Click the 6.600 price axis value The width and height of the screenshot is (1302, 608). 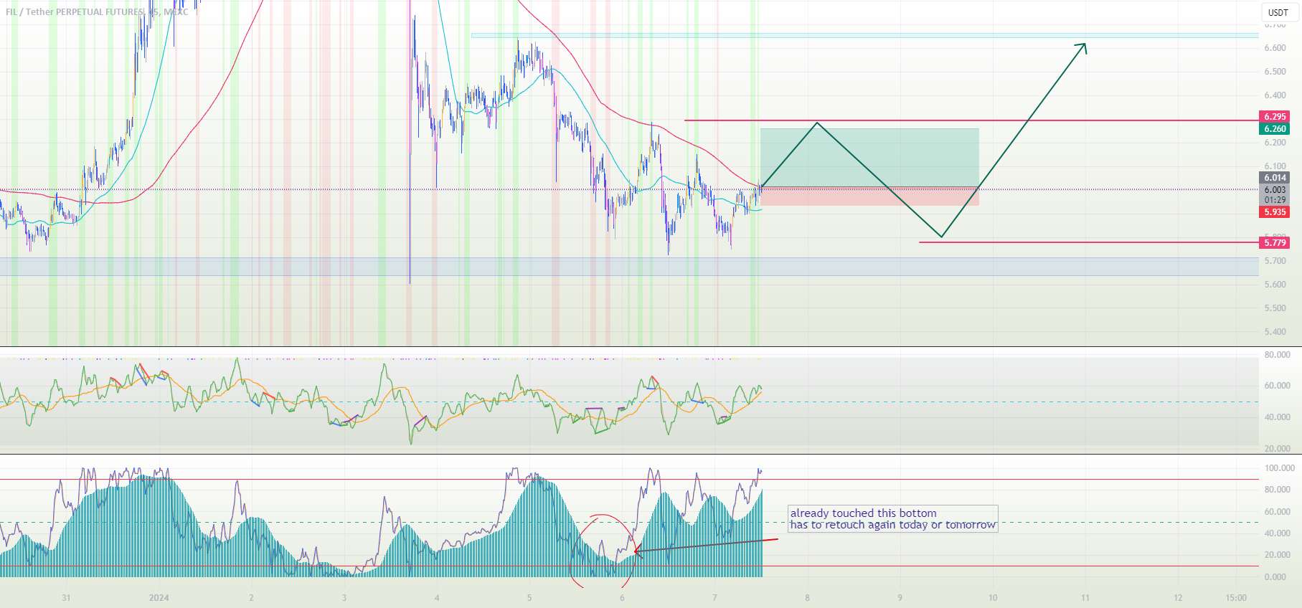point(1275,48)
